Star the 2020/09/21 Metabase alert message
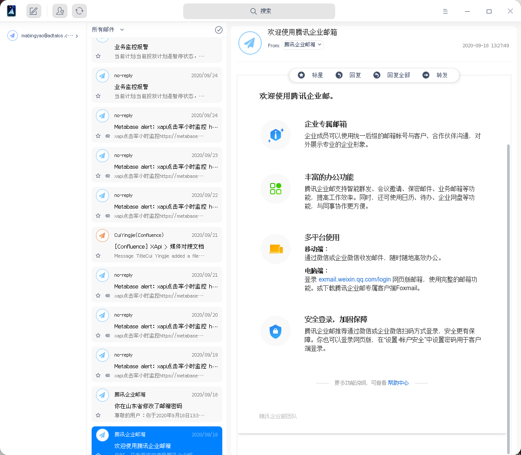This screenshot has width=521, height=455. [98, 295]
